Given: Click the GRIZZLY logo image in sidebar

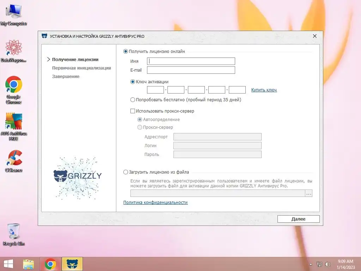Looking at the screenshot, I should [77, 178].
